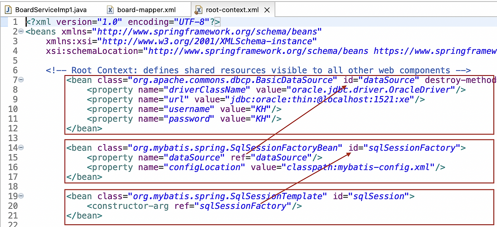The width and height of the screenshot is (497, 227).
Task: Collapse the sqlSession bean at line 19
Action: (x=21, y=196)
